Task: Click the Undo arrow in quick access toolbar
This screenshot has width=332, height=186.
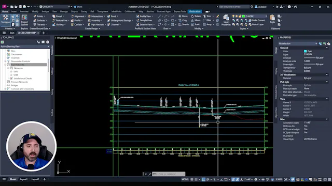Action: 29,7
